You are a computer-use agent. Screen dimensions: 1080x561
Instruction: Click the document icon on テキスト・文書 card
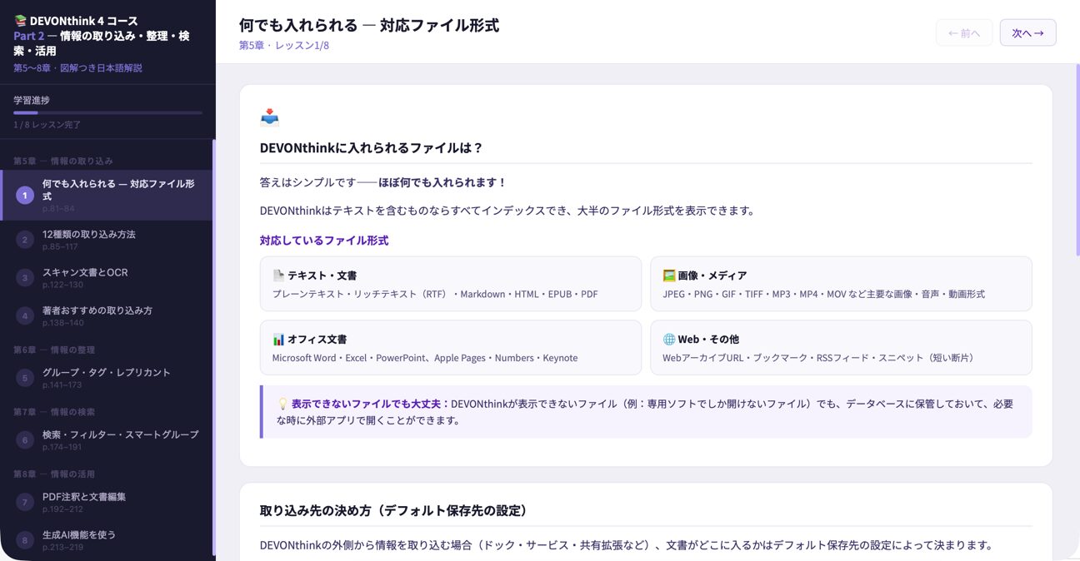278,276
